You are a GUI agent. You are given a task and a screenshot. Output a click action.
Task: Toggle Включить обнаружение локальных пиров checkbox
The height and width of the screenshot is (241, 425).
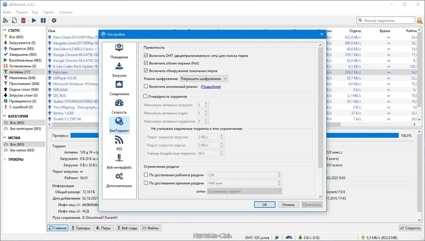tap(146, 70)
